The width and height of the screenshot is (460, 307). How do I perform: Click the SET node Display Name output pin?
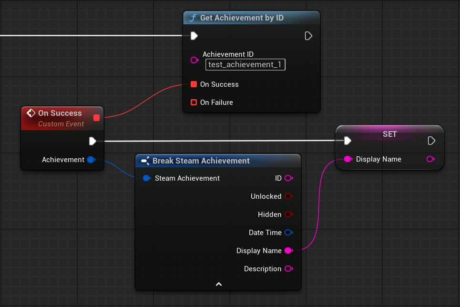click(430, 159)
